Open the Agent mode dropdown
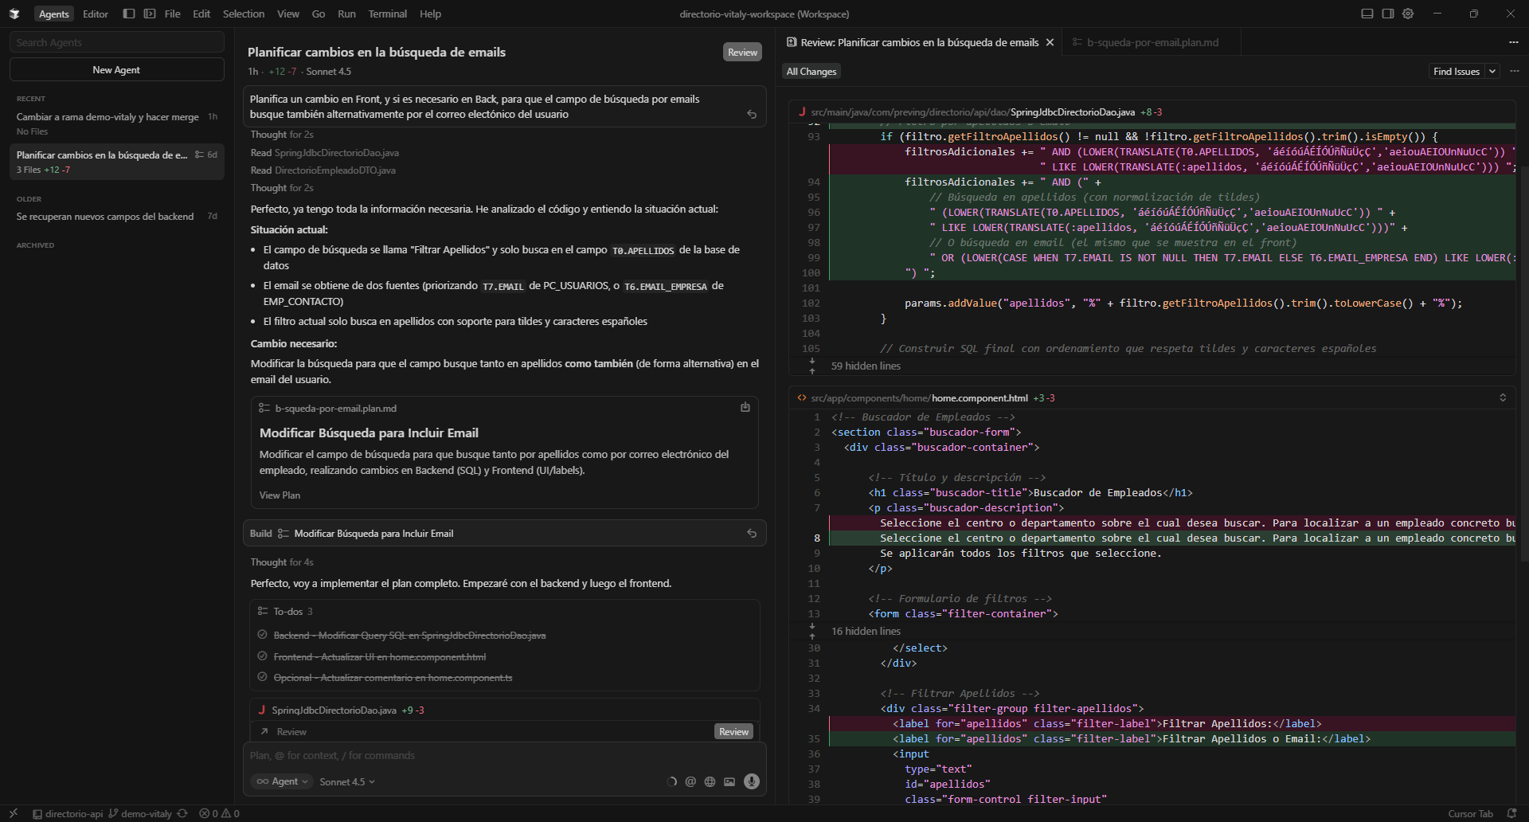 pyautogui.click(x=282, y=781)
